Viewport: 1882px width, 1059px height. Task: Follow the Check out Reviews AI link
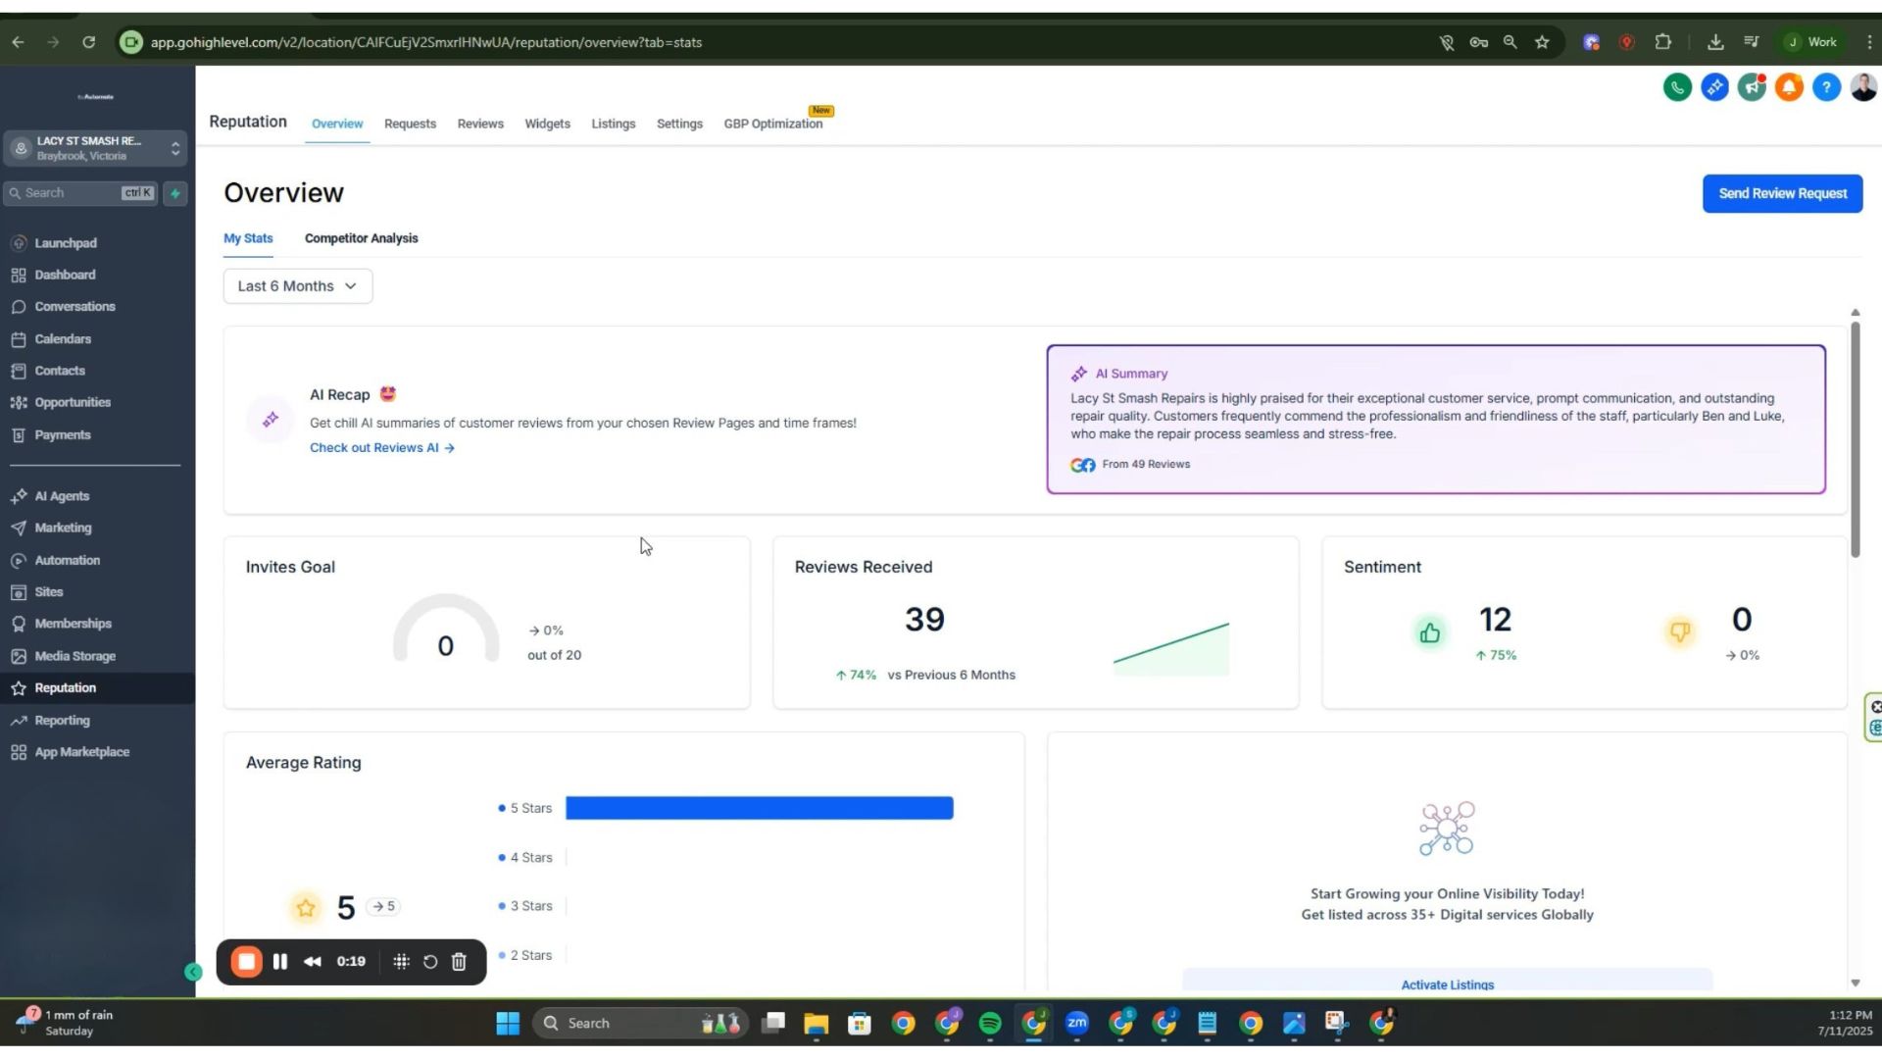coord(381,448)
